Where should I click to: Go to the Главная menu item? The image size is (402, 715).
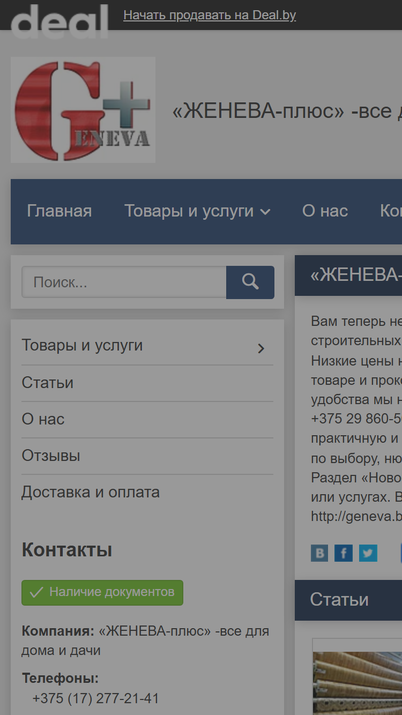pyautogui.click(x=59, y=211)
